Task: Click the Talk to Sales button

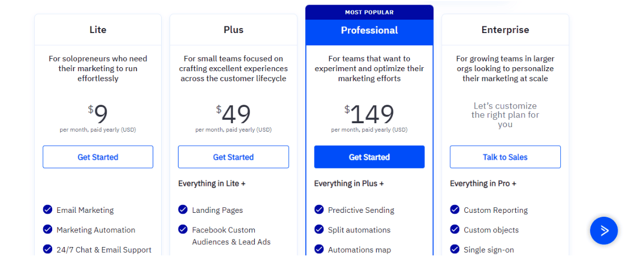Action: [x=505, y=157]
